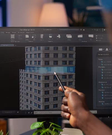The height and width of the screenshot is (135, 112).
Task: Click the vertical dots grip on the command bar
Action: point(26,113)
